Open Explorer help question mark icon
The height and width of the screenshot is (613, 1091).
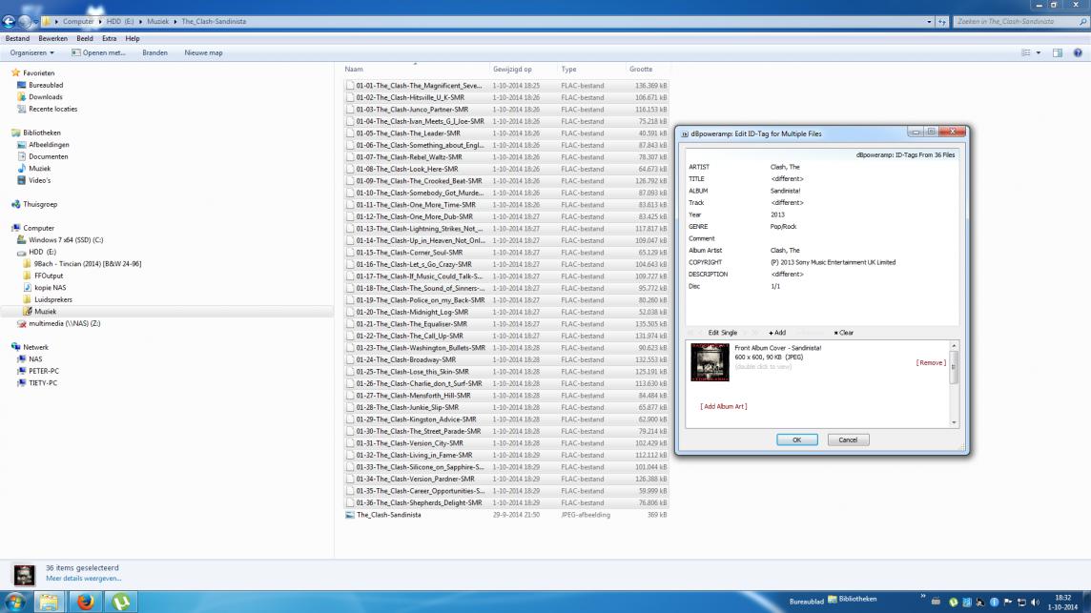[1078, 53]
